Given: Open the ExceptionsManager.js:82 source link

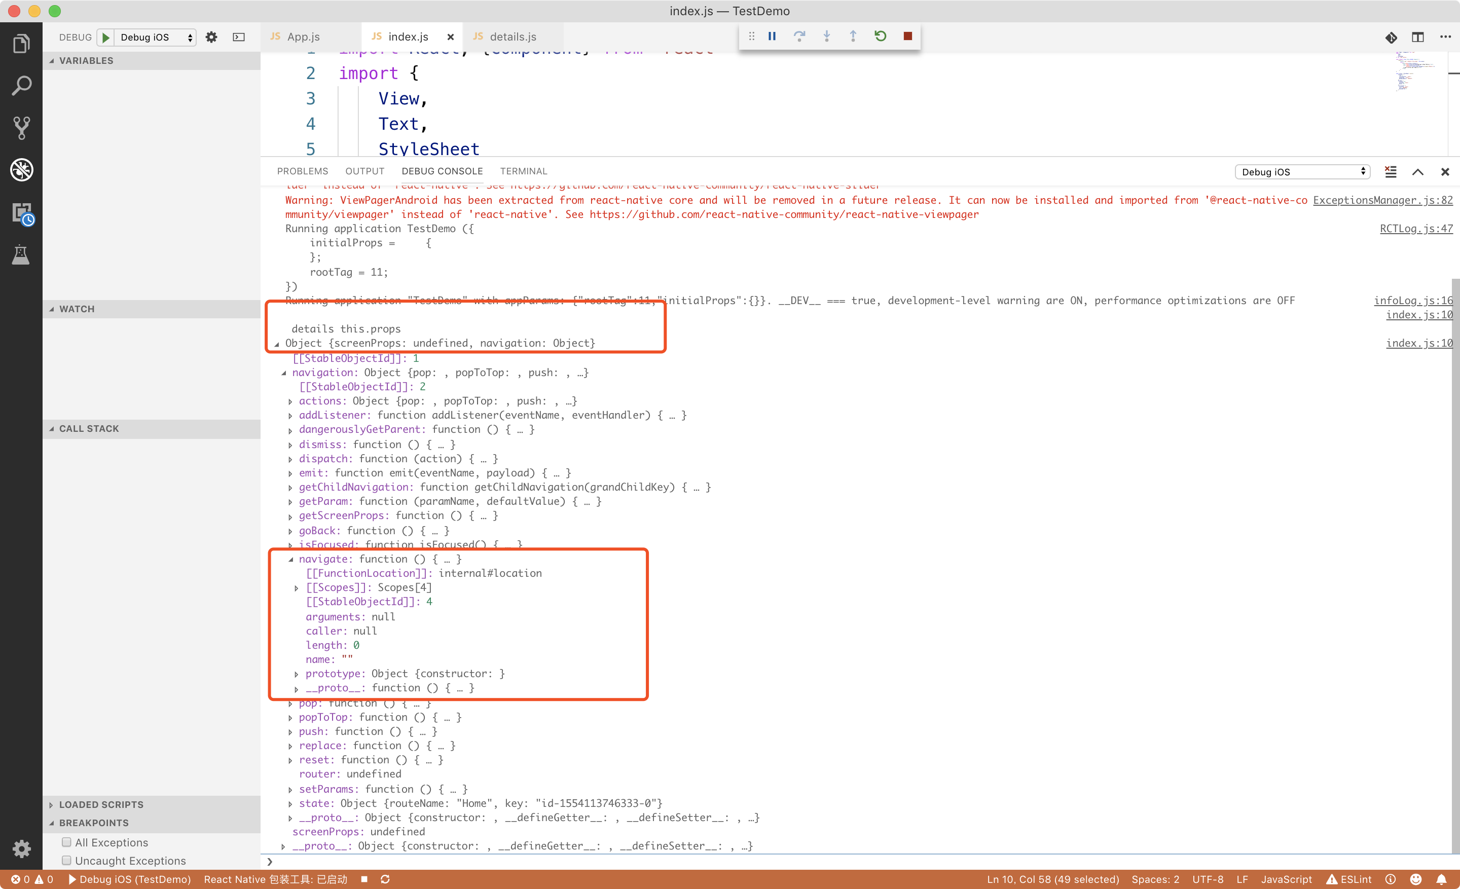Looking at the screenshot, I should [1383, 200].
